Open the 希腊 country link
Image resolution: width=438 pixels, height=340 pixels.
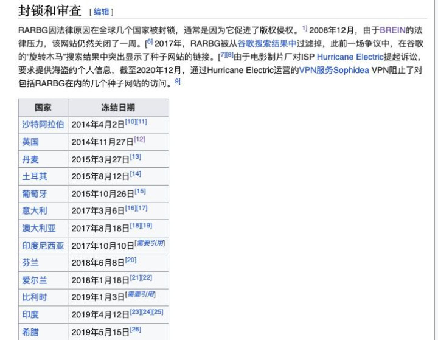point(30,332)
